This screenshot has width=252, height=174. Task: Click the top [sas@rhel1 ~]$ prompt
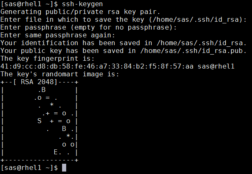(x=30, y=4)
